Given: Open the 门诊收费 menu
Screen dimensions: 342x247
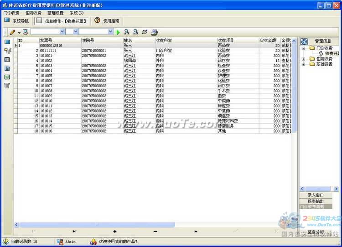Looking at the screenshot, I should pyautogui.click(x=11, y=13).
